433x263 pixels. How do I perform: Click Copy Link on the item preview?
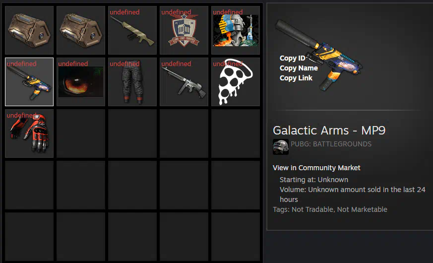(x=296, y=78)
